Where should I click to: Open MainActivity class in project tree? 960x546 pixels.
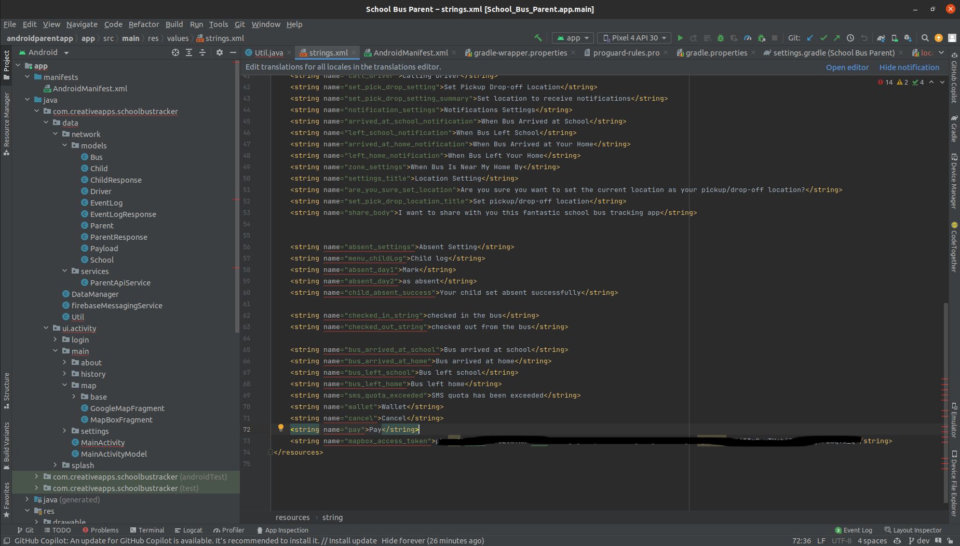pyautogui.click(x=103, y=442)
